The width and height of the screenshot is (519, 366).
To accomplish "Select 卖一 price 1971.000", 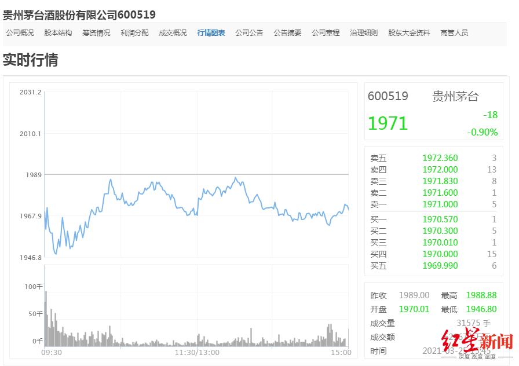I will (440, 204).
